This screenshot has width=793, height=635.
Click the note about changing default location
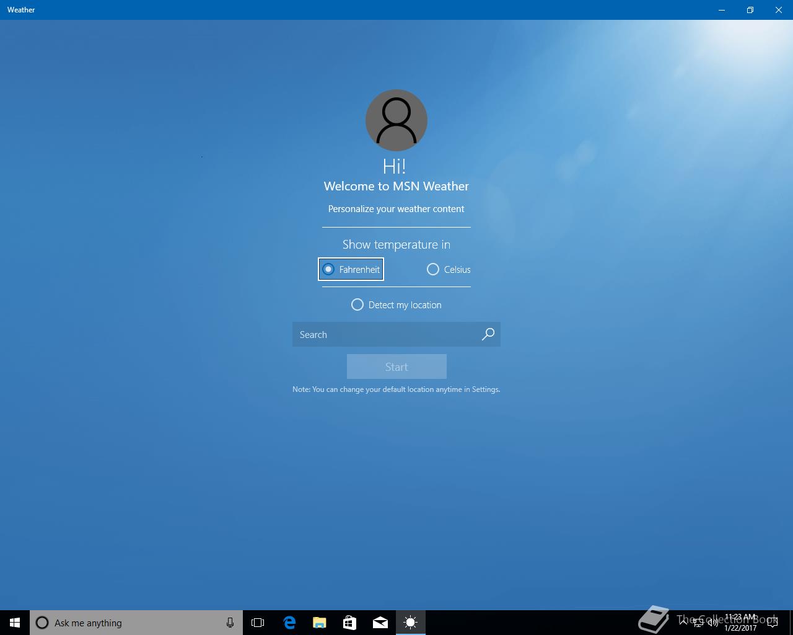(396, 389)
